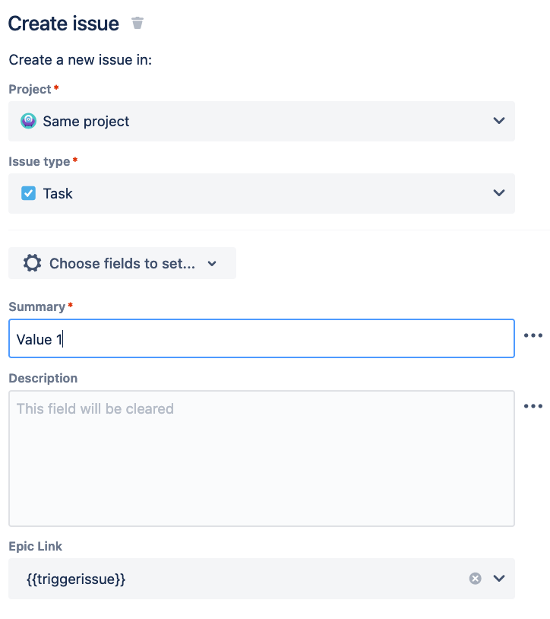550x619 pixels.
Task: Expand the Issue type dropdown chevron
Action: click(x=499, y=193)
